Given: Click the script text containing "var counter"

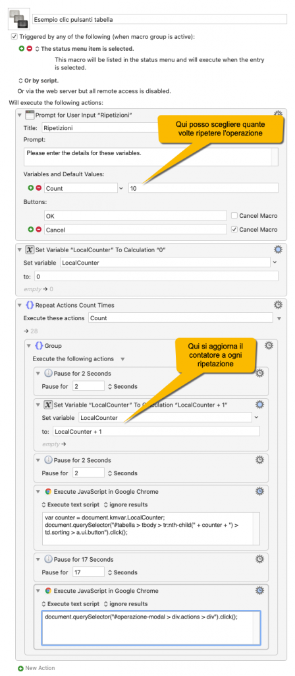Looking at the screenshot, I should click(x=151, y=529).
